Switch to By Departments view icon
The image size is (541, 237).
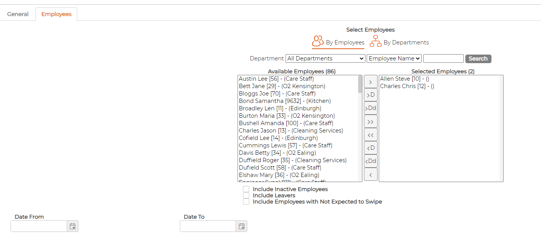coord(376,41)
